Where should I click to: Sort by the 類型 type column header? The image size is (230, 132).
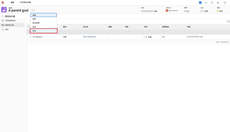(x=65, y=27)
